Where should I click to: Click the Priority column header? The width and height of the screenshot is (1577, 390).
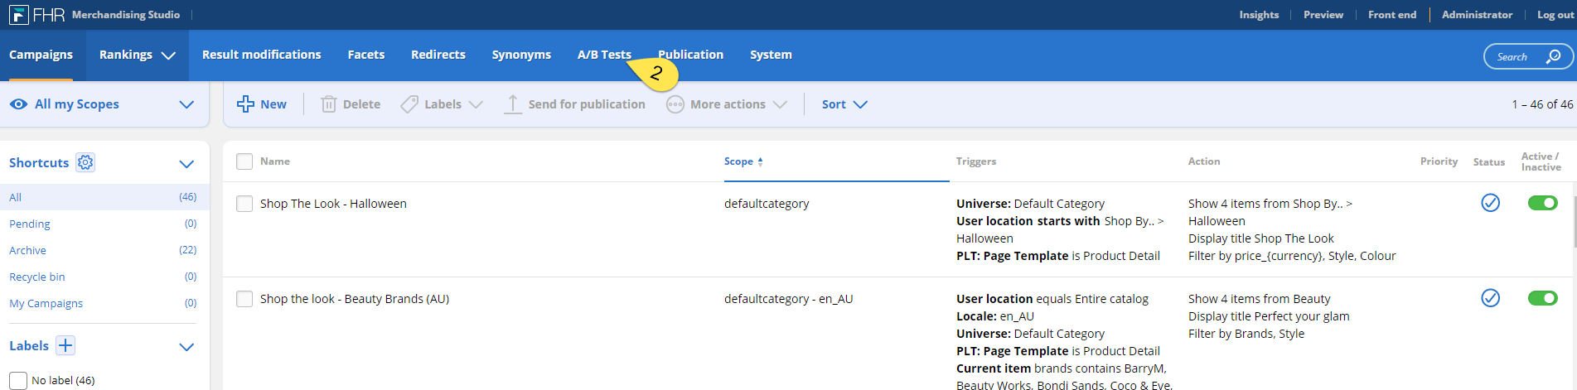(1439, 161)
